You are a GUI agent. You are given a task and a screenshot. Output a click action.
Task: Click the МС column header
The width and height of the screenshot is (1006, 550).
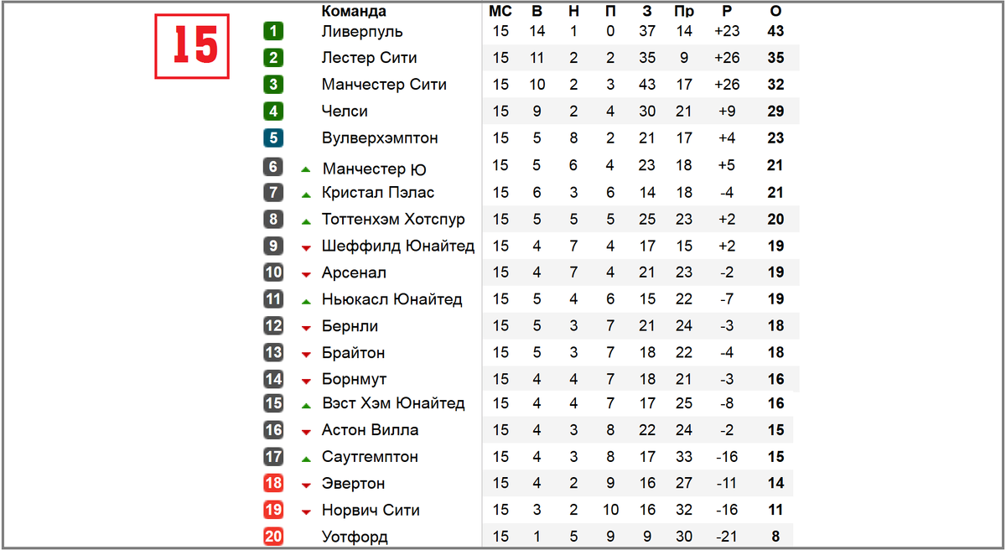pos(500,11)
